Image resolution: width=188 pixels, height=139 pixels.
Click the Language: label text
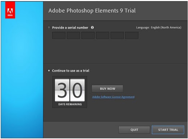(x=143, y=28)
